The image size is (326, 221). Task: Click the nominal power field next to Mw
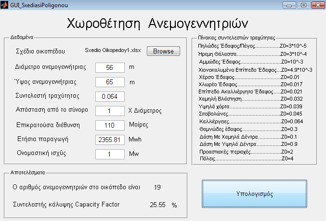110,154
